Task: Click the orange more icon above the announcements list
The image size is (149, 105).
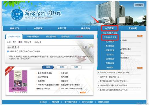Action: click(x=140, y=36)
